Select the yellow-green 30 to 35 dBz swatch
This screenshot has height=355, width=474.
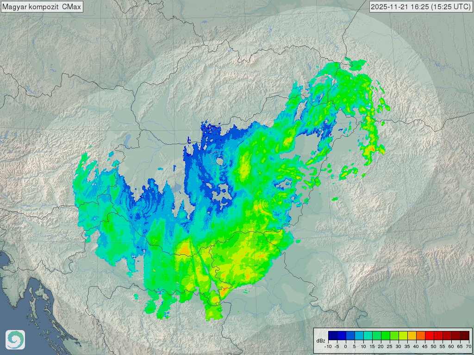tap(403, 336)
